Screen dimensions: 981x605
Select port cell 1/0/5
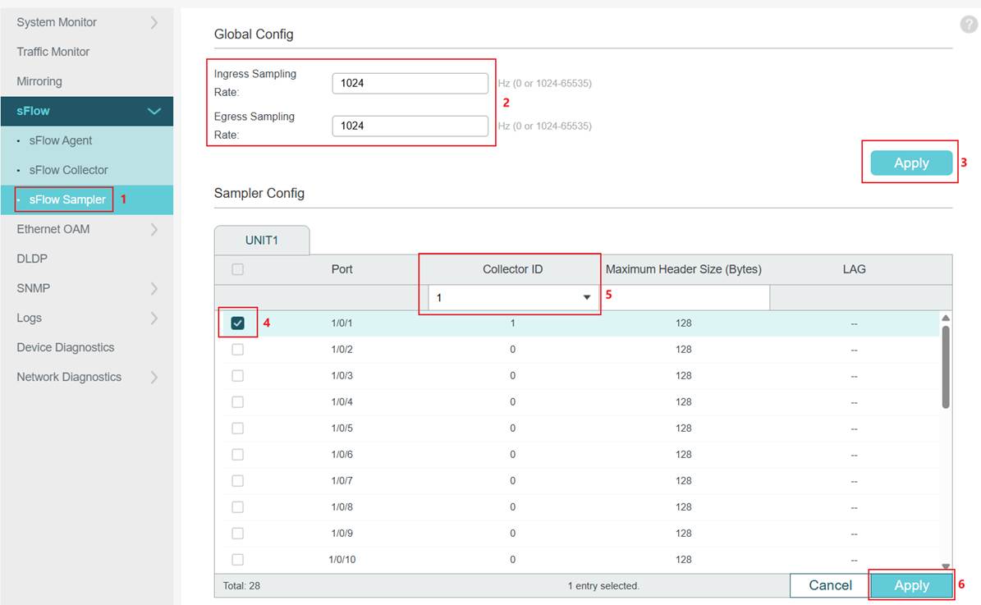[x=342, y=429]
